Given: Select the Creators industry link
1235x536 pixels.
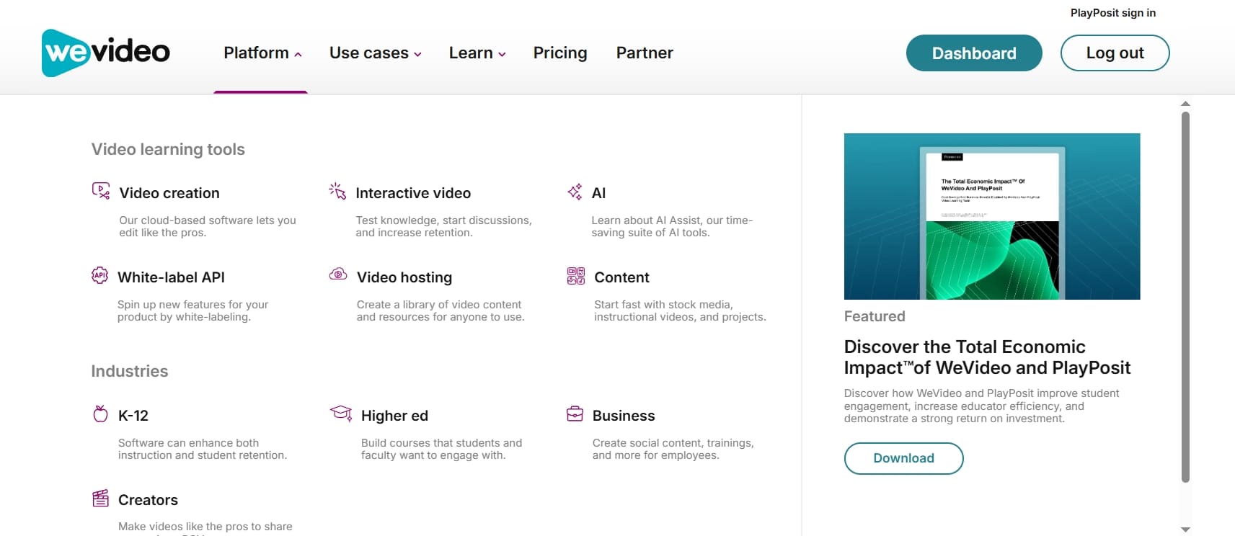Looking at the screenshot, I should tap(148, 500).
